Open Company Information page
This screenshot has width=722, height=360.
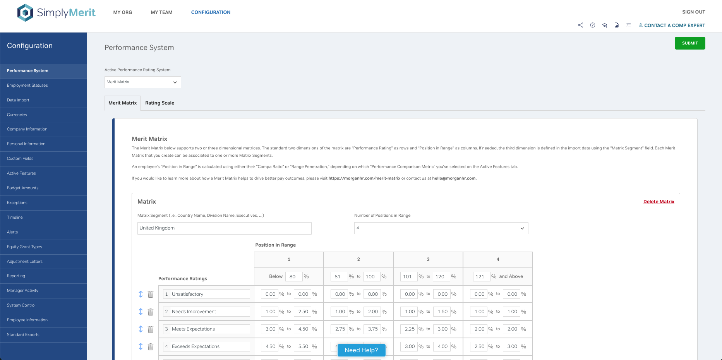[43, 129]
